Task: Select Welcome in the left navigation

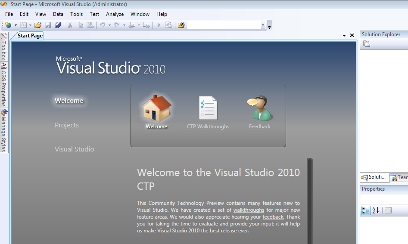Action: click(69, 101)
